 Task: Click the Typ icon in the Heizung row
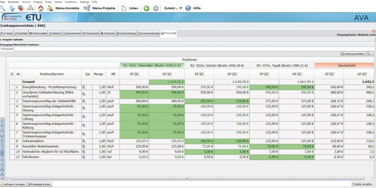click(84, 108)
